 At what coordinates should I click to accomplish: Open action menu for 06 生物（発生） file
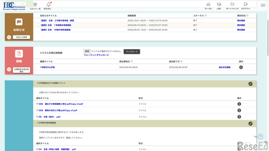coord(239,117)
